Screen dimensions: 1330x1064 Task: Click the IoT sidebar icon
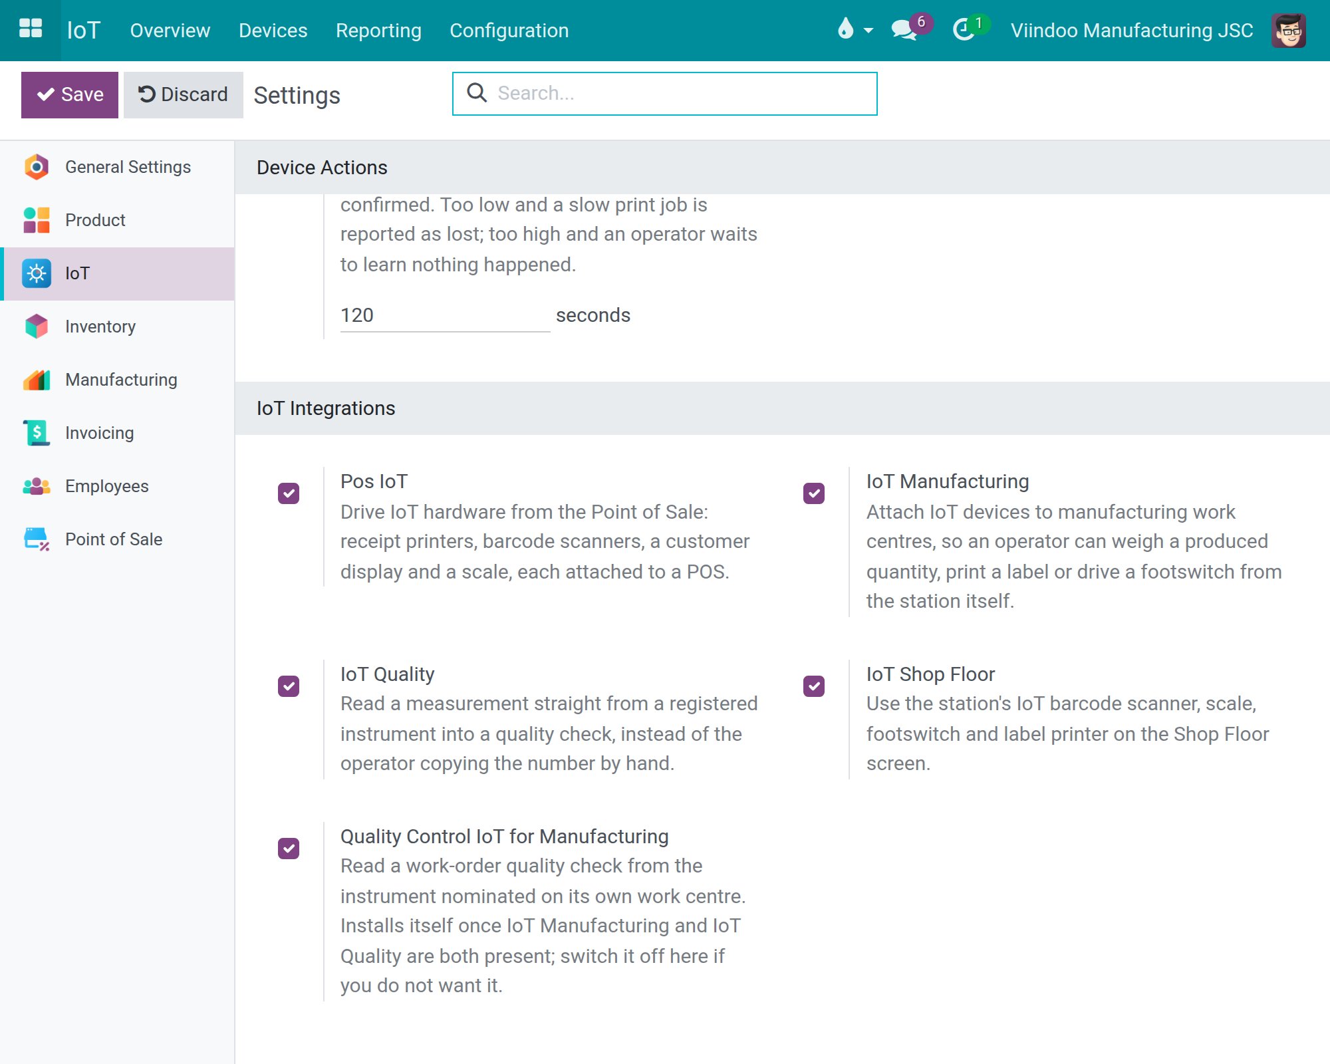[37, 273]
